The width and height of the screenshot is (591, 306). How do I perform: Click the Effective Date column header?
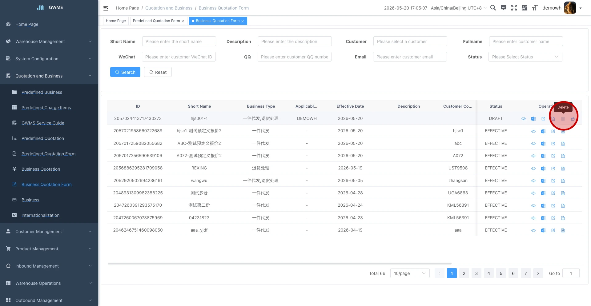click(350, 106)
